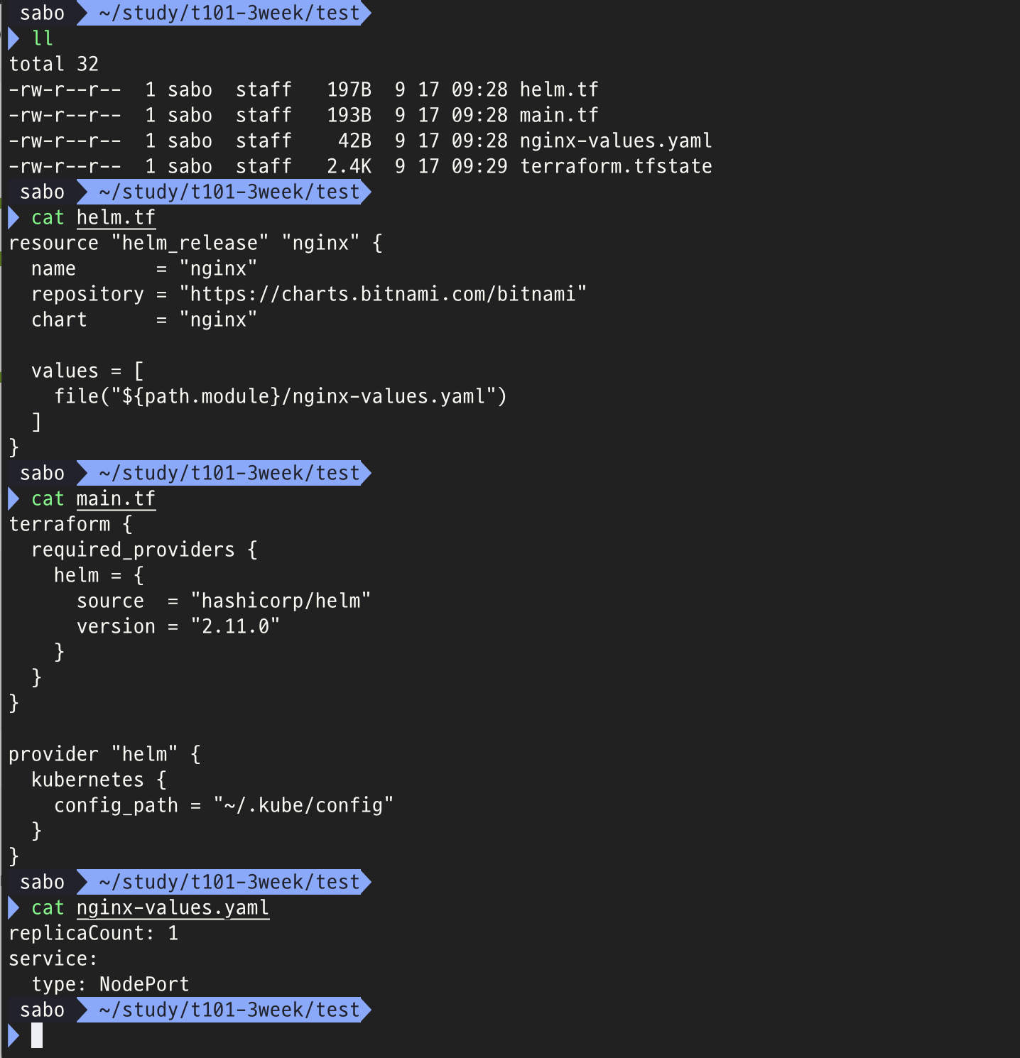Click the path segment above the 'll' command

(224, 13)
